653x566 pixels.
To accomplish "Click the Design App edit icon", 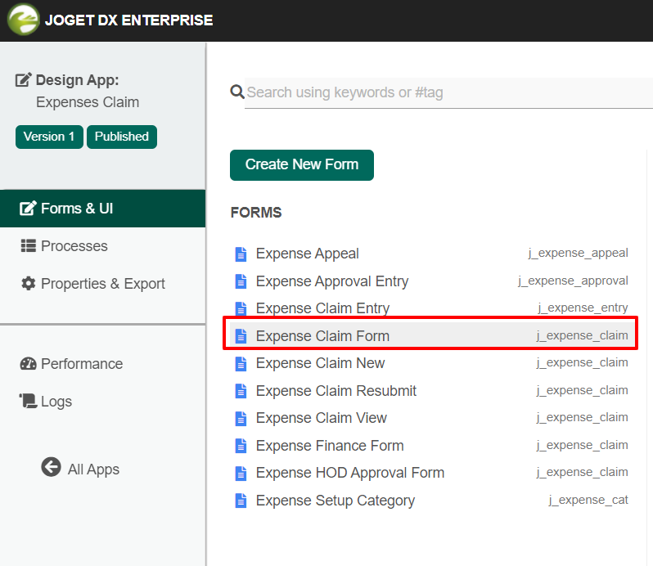I will pos(24,80).
